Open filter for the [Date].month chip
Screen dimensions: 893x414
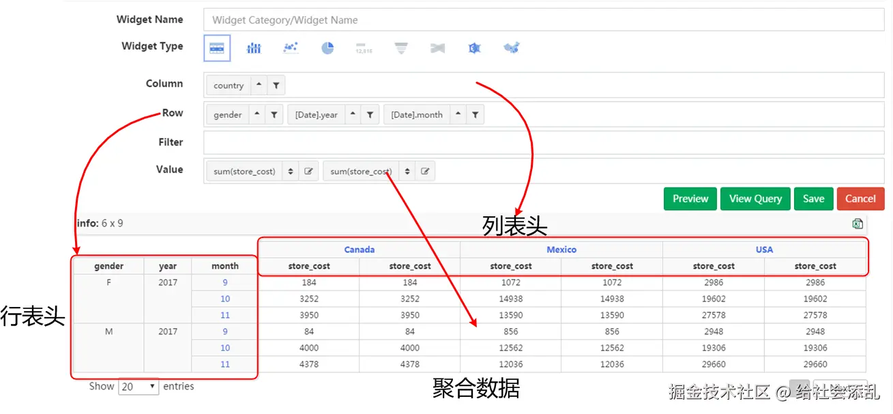tap(475, 115)
